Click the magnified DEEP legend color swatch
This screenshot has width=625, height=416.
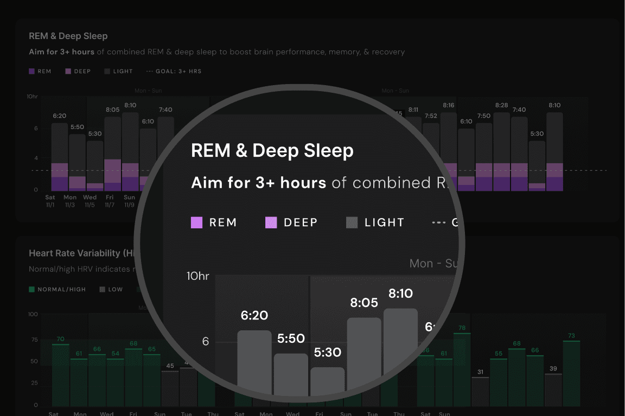[271, 222]
